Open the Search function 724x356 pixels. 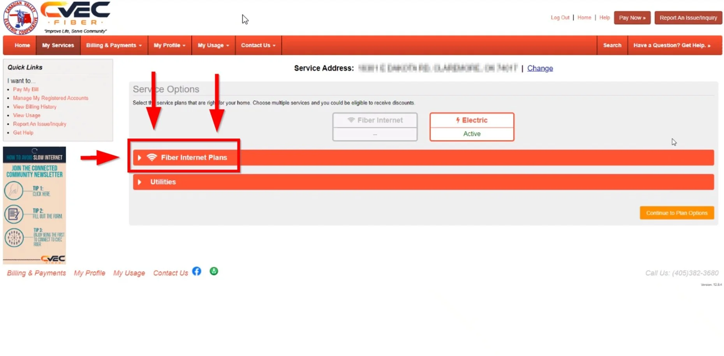[612, 45]
